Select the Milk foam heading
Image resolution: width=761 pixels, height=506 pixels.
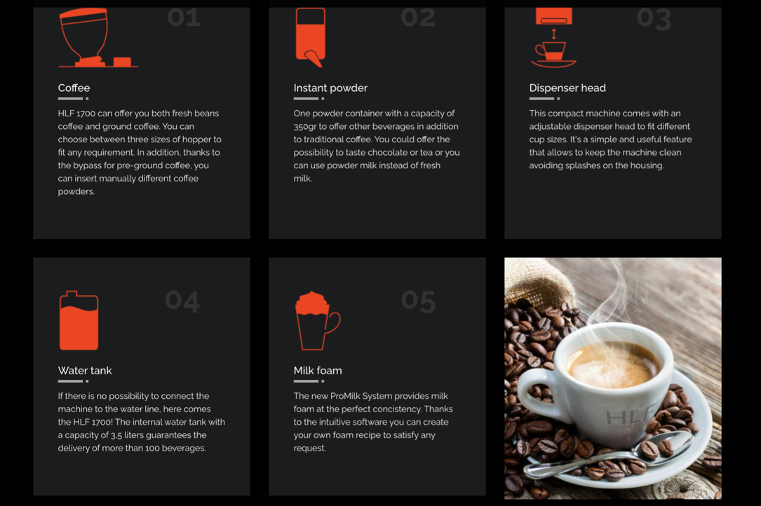tap(318, 371)
